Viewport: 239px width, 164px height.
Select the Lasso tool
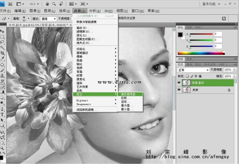tap(2, 42)
